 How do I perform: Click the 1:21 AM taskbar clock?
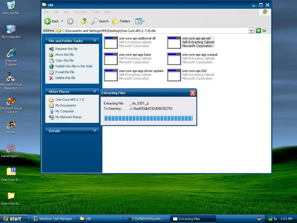[286, 219]
